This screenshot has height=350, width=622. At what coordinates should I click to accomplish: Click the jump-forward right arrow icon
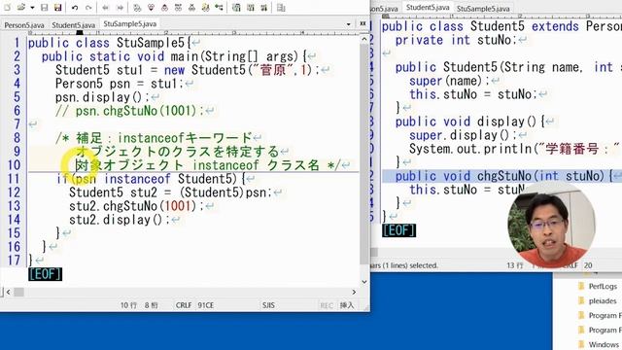[120, 7]
